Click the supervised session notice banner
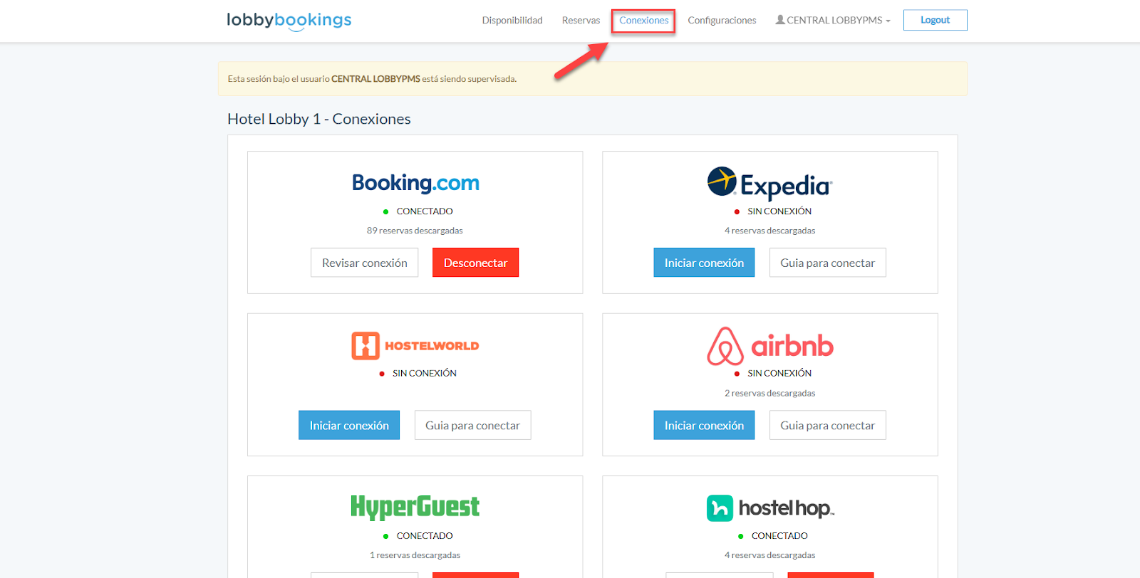 pos(592,78)
